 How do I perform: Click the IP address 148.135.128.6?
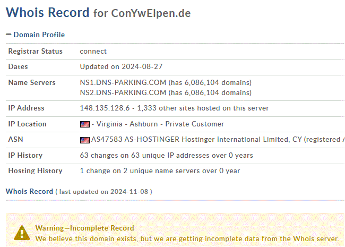(105, 108)
